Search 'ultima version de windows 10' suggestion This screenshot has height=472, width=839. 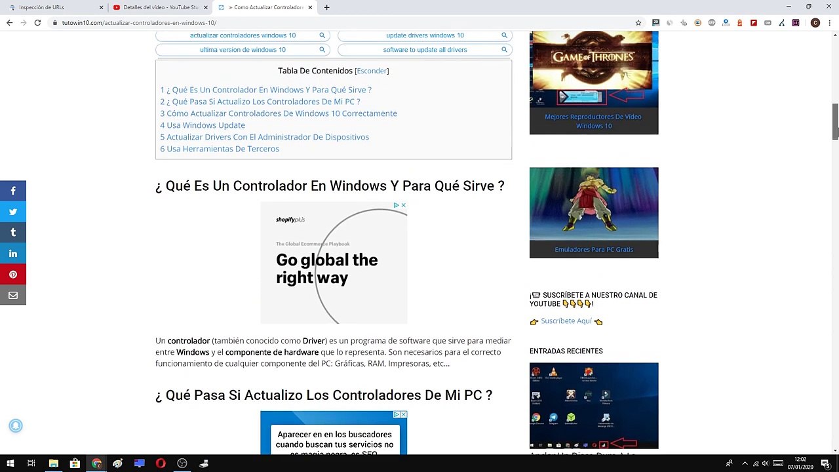(x=243, y=50)
